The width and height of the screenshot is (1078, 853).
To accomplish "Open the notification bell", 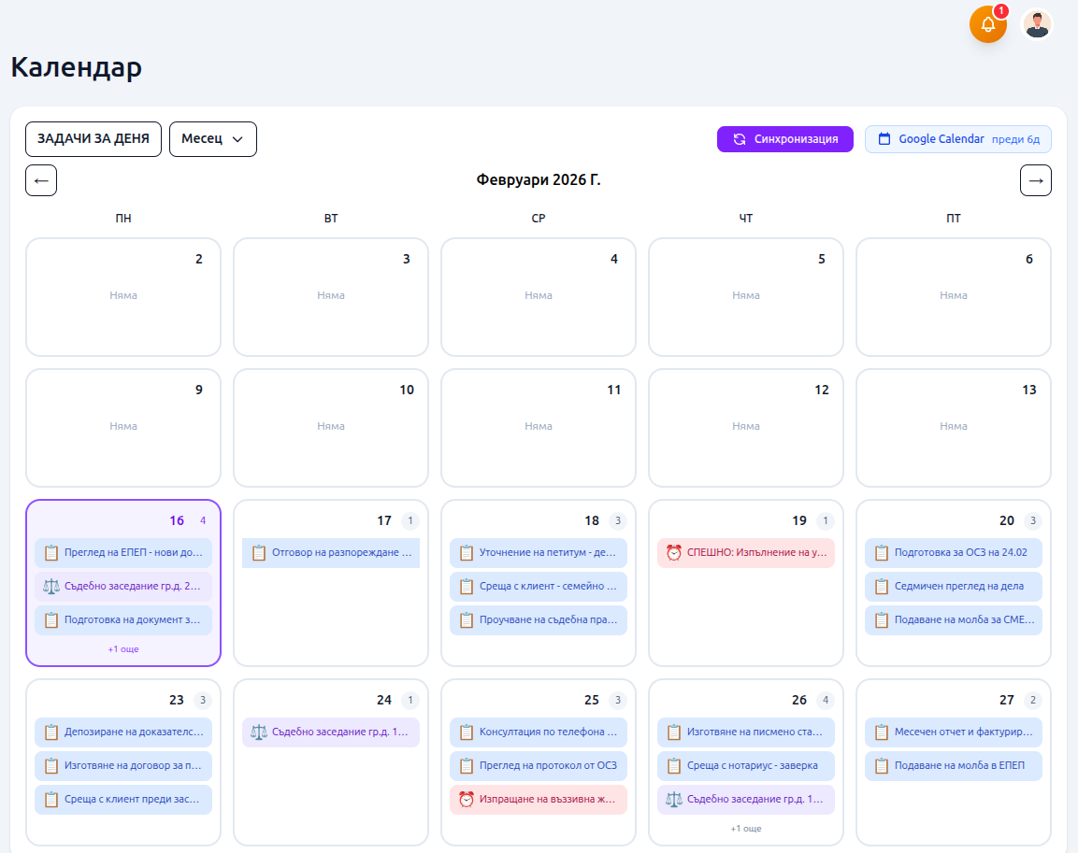I will [x=987, y=24].
